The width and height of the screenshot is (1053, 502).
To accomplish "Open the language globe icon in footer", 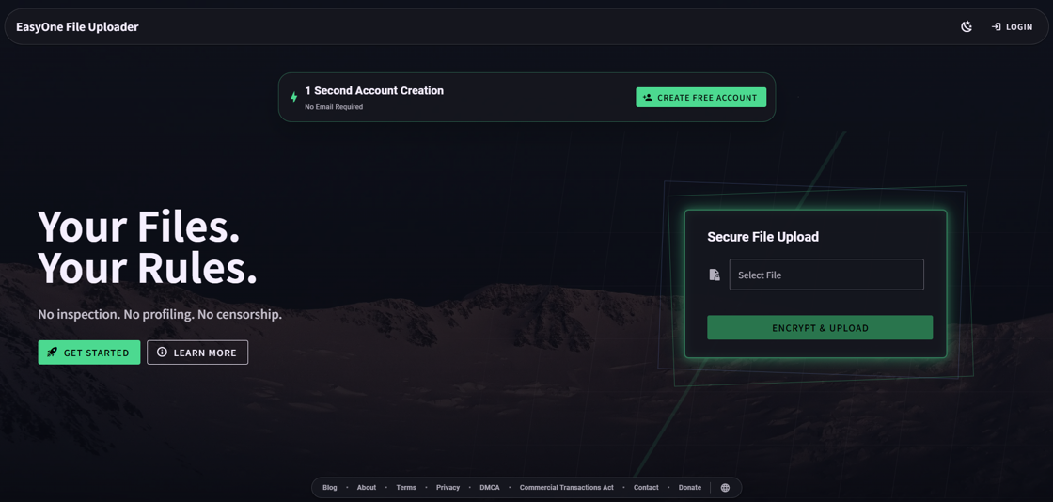I will 725,488.
